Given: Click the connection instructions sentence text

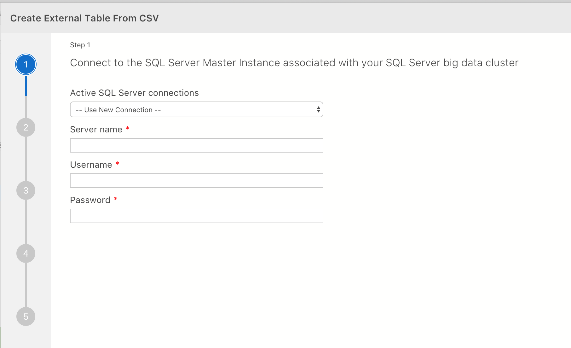Looking at the screenshot, I should tap(294, 62).
